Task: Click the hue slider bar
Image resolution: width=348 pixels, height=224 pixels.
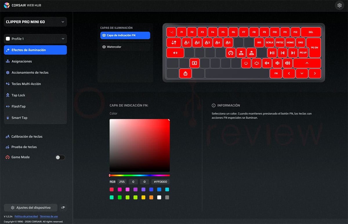Action: point(140,175)
